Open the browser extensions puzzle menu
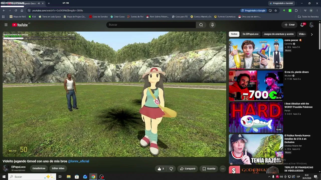The width and height of the screenshot is (321, 180). [x=296, y=10]
